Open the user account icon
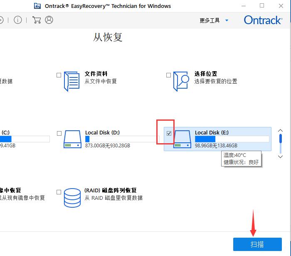This screenshot has height=256, width=291. point(49,20)
